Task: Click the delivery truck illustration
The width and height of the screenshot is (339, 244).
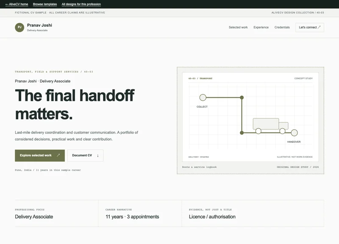Action: (x=270, y=126)
